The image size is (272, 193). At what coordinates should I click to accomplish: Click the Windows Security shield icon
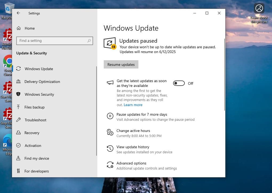[18, 94]
